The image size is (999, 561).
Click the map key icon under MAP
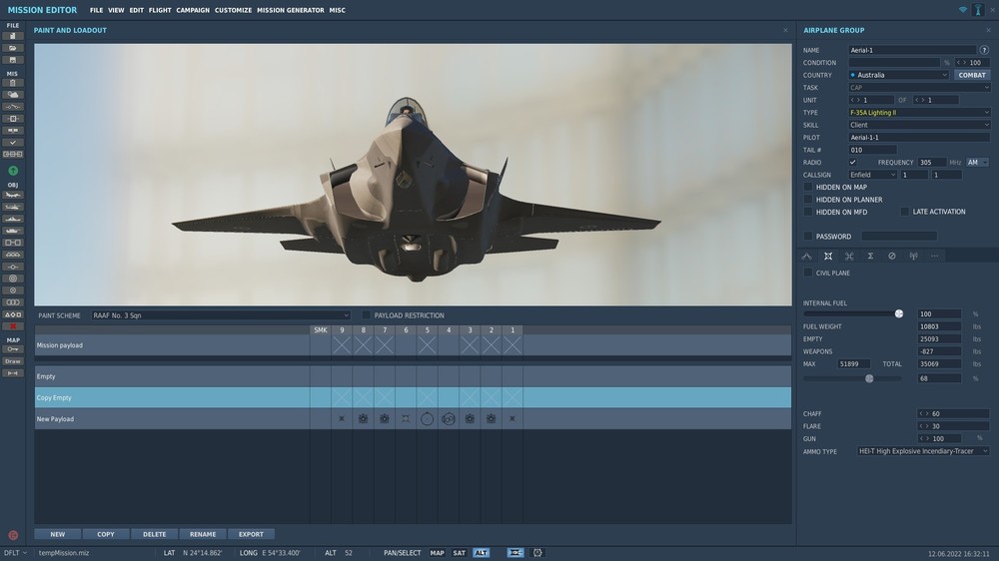click(13, 349)
